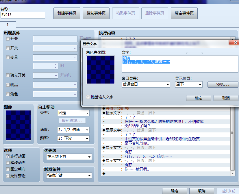The width and height of the screenshot is (239, 194).
Task: Click the event editor 确定 button
Action: click(x=175, y=191)
